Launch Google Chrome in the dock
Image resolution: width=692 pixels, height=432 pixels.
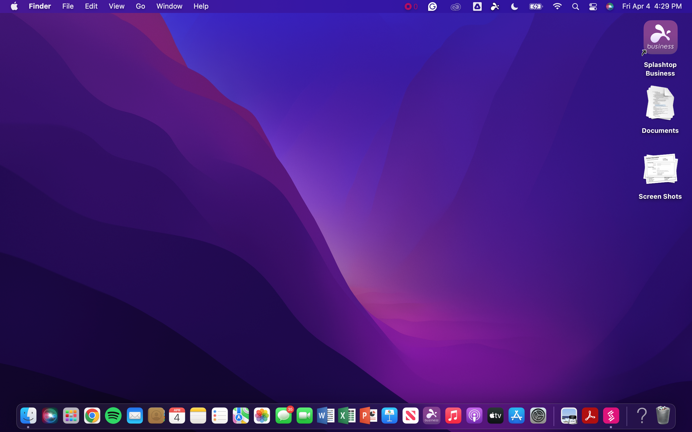point(92,416)
